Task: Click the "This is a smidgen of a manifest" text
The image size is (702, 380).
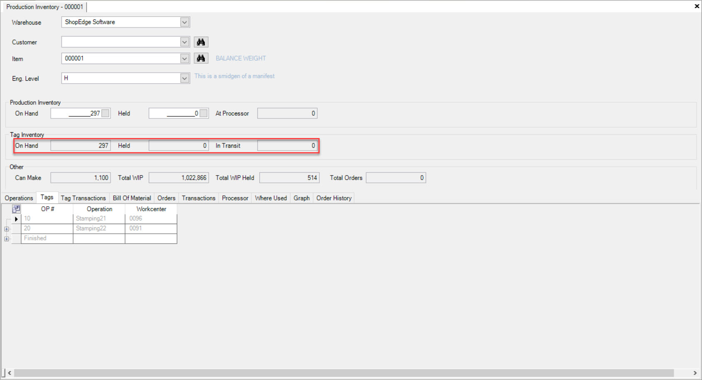Action: click(x=234, y=76)
